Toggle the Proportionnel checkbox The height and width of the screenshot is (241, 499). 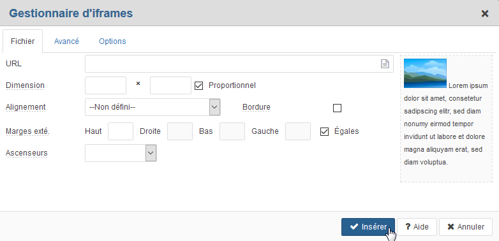[x=198, y=86]
